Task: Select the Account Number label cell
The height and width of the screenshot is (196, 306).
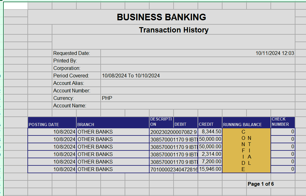Action: click(76, 91)
